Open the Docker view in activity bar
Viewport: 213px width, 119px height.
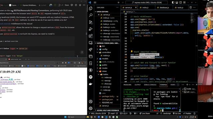91,84
